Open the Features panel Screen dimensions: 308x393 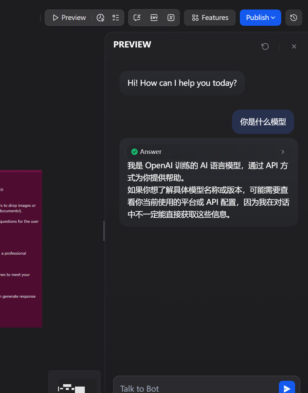(x=210, y=18)
